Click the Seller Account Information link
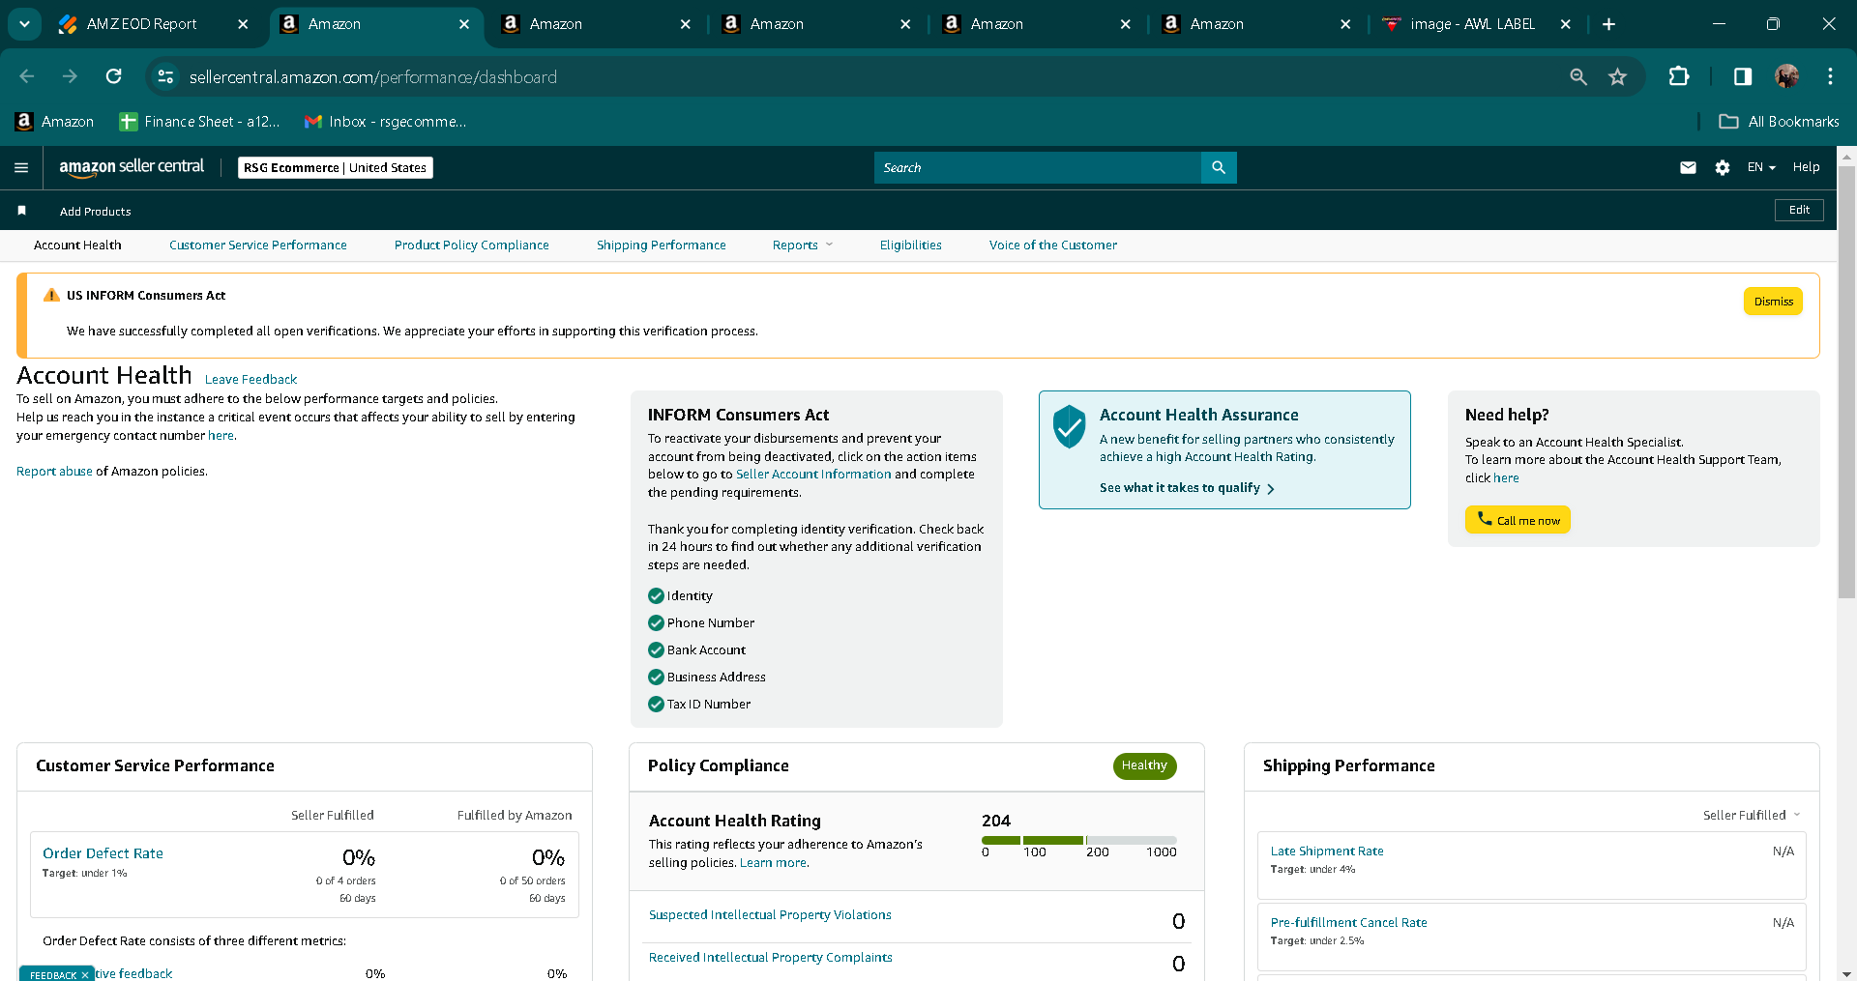 click(x=813, y=475)
